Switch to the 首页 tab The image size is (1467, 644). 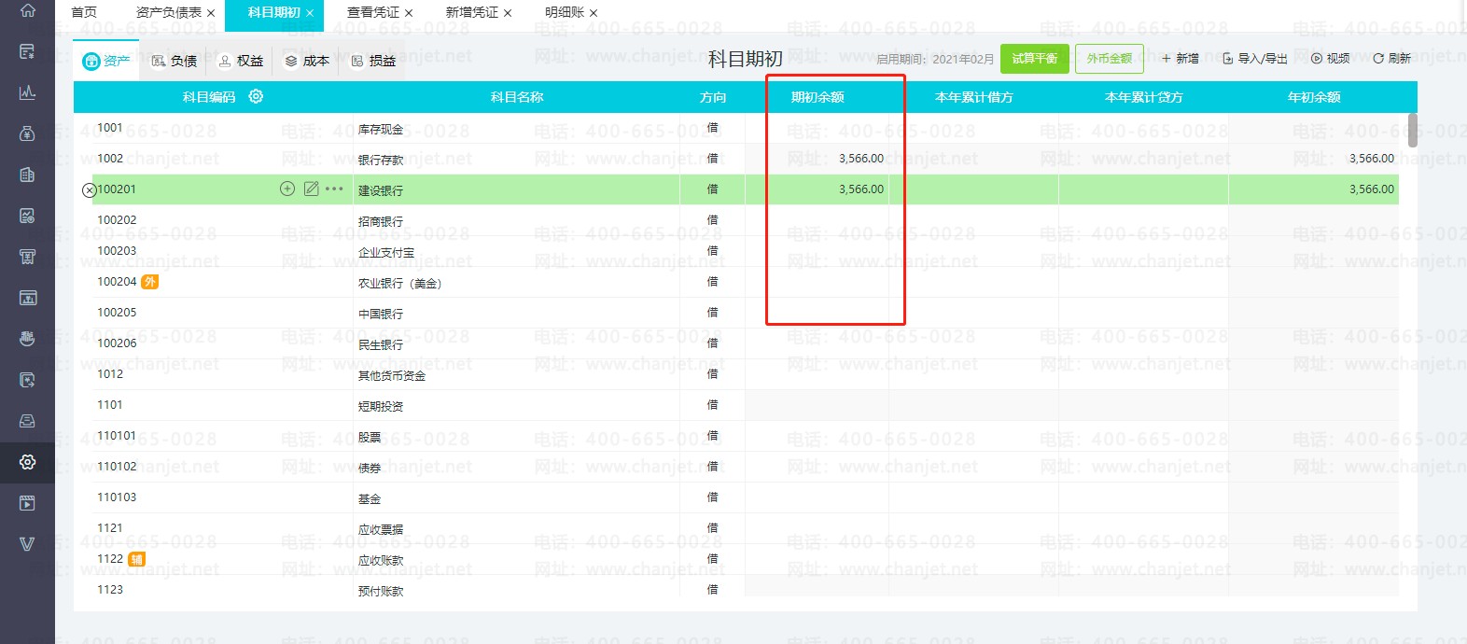tap(84, 12)
